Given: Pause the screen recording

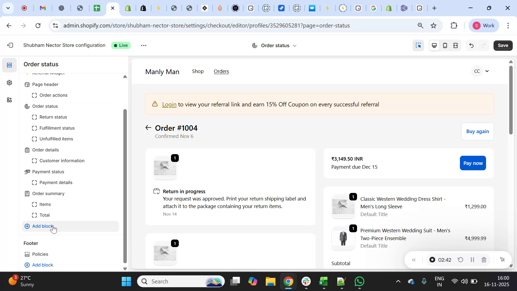Looking at the screenshot, I should [472, 259].
